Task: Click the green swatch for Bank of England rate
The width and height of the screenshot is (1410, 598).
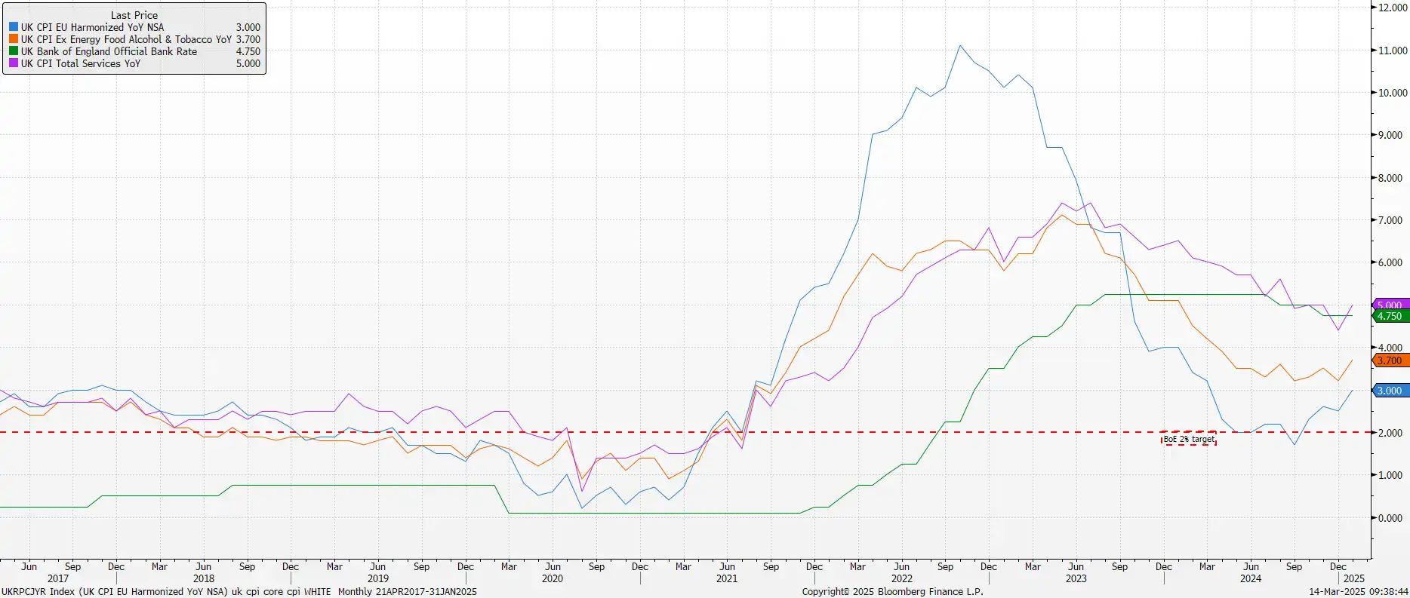Action: point(13,51)
